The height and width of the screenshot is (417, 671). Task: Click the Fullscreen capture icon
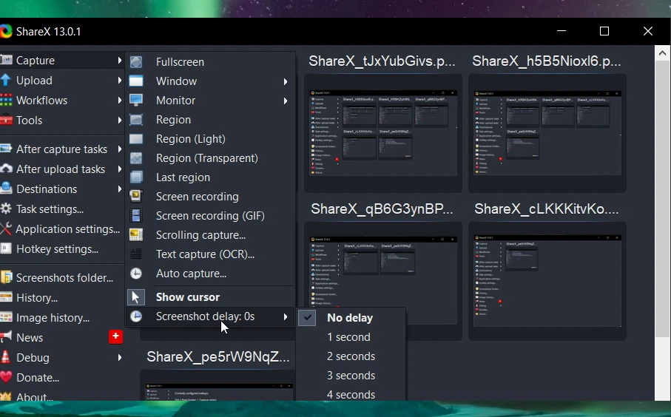tap(136, 62)
